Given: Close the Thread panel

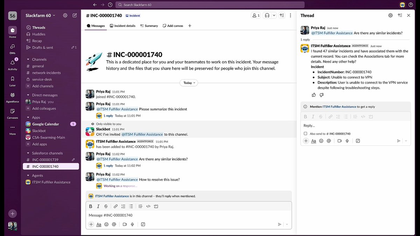Looking at the screenshot, I should point(408,15).
